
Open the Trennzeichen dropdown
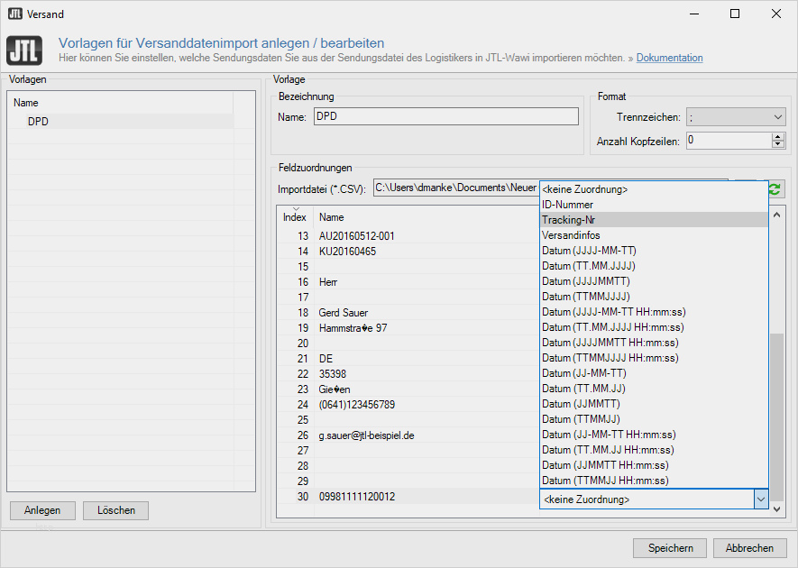pos(736,117)
